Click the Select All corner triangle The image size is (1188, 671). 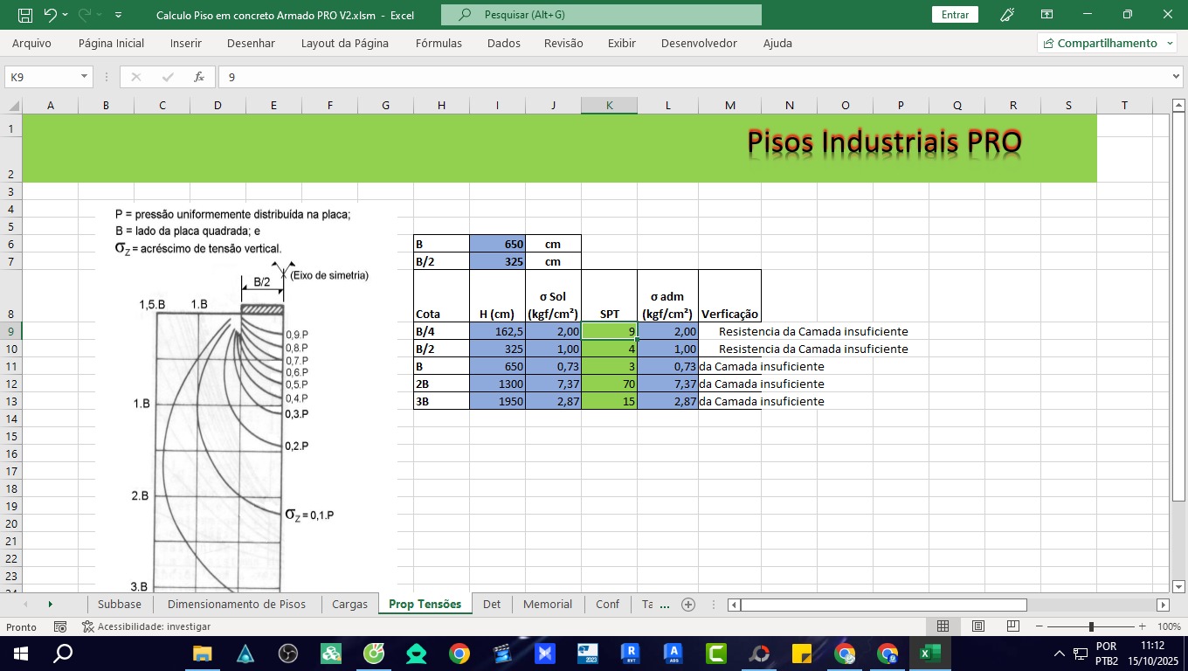[x=14, y=106]
